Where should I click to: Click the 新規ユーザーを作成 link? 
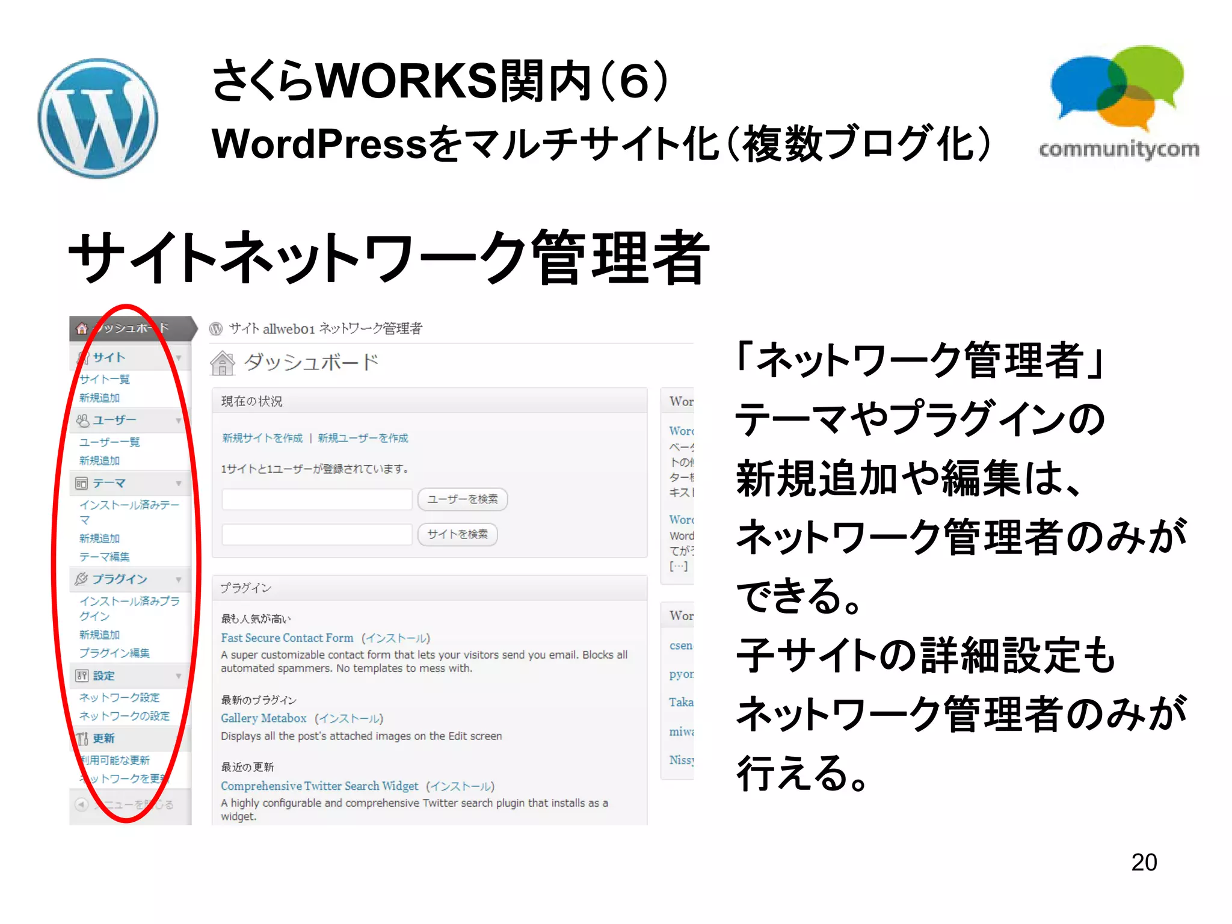coord(363,438)
